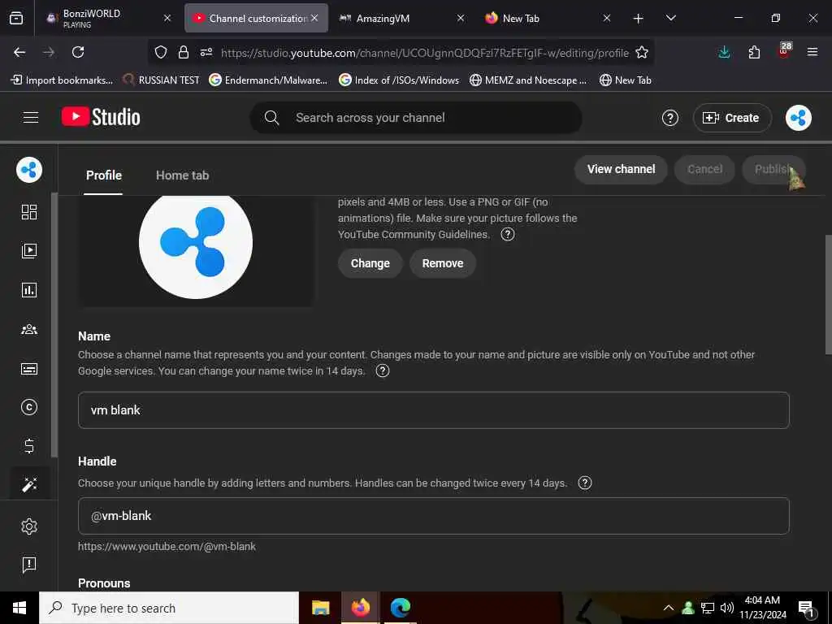Open channel avatar in left sidebar

pyautogui.click(x=29, y=170)
